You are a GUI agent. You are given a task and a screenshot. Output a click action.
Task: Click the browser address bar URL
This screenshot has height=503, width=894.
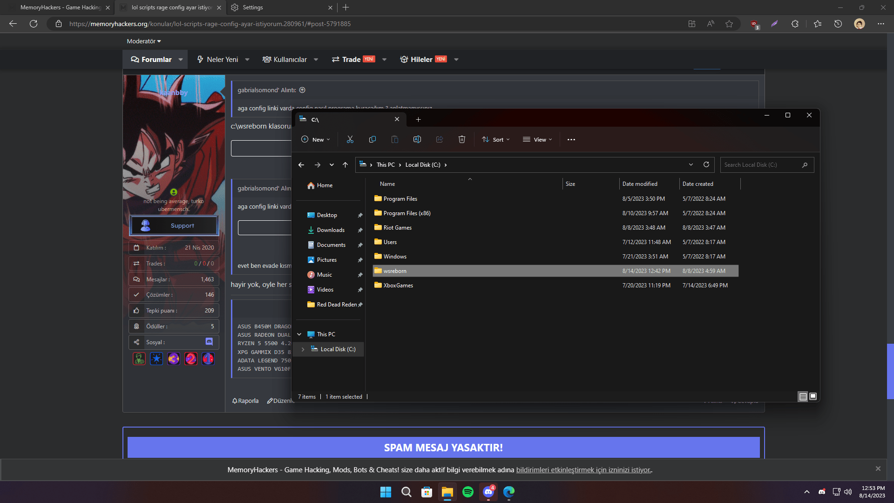(210, 24)
